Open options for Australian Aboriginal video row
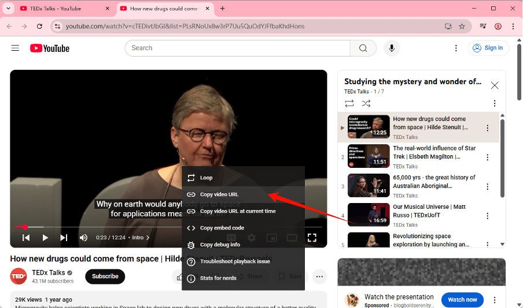 pos(487,187)
